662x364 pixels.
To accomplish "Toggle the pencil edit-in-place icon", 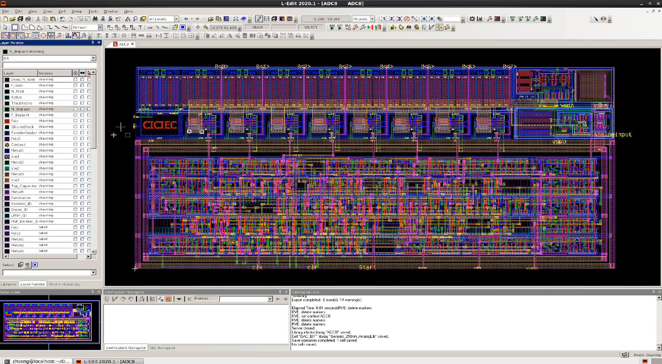I will tap(259, 19).
